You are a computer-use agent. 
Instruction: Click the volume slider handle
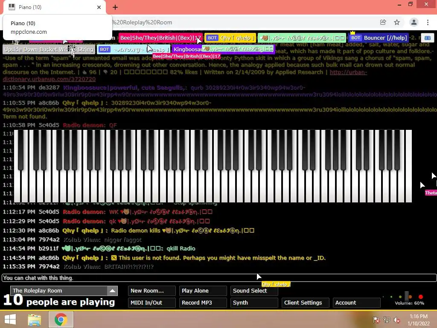(x=407, y=296)
